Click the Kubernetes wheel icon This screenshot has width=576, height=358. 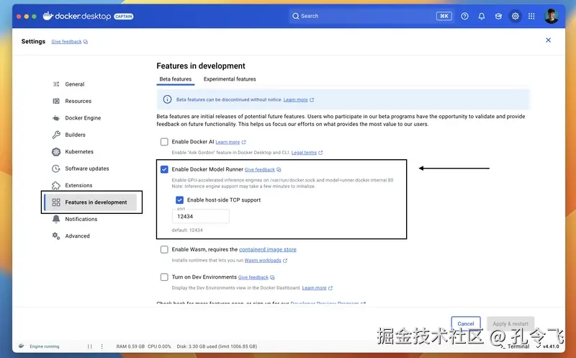(x=56, y=151)
